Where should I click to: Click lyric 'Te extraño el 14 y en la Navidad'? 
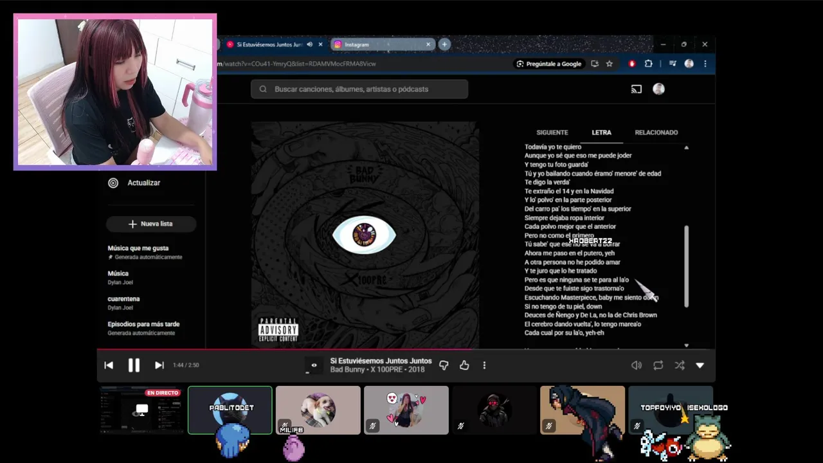pyautogui.click(x=569, y=191)
